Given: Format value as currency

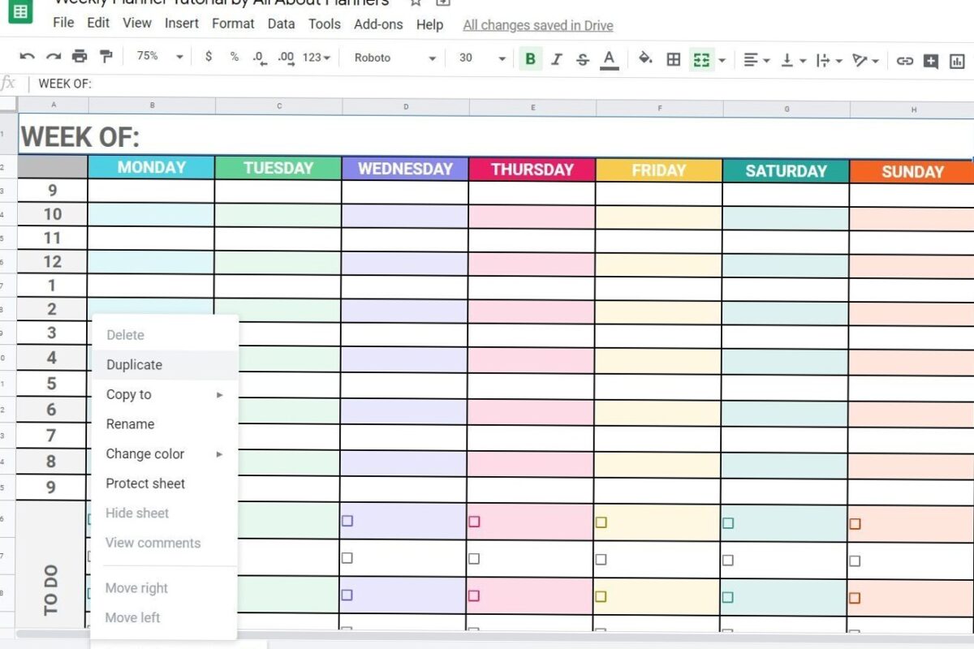Looking at the screenshot, I should point(209,58).
